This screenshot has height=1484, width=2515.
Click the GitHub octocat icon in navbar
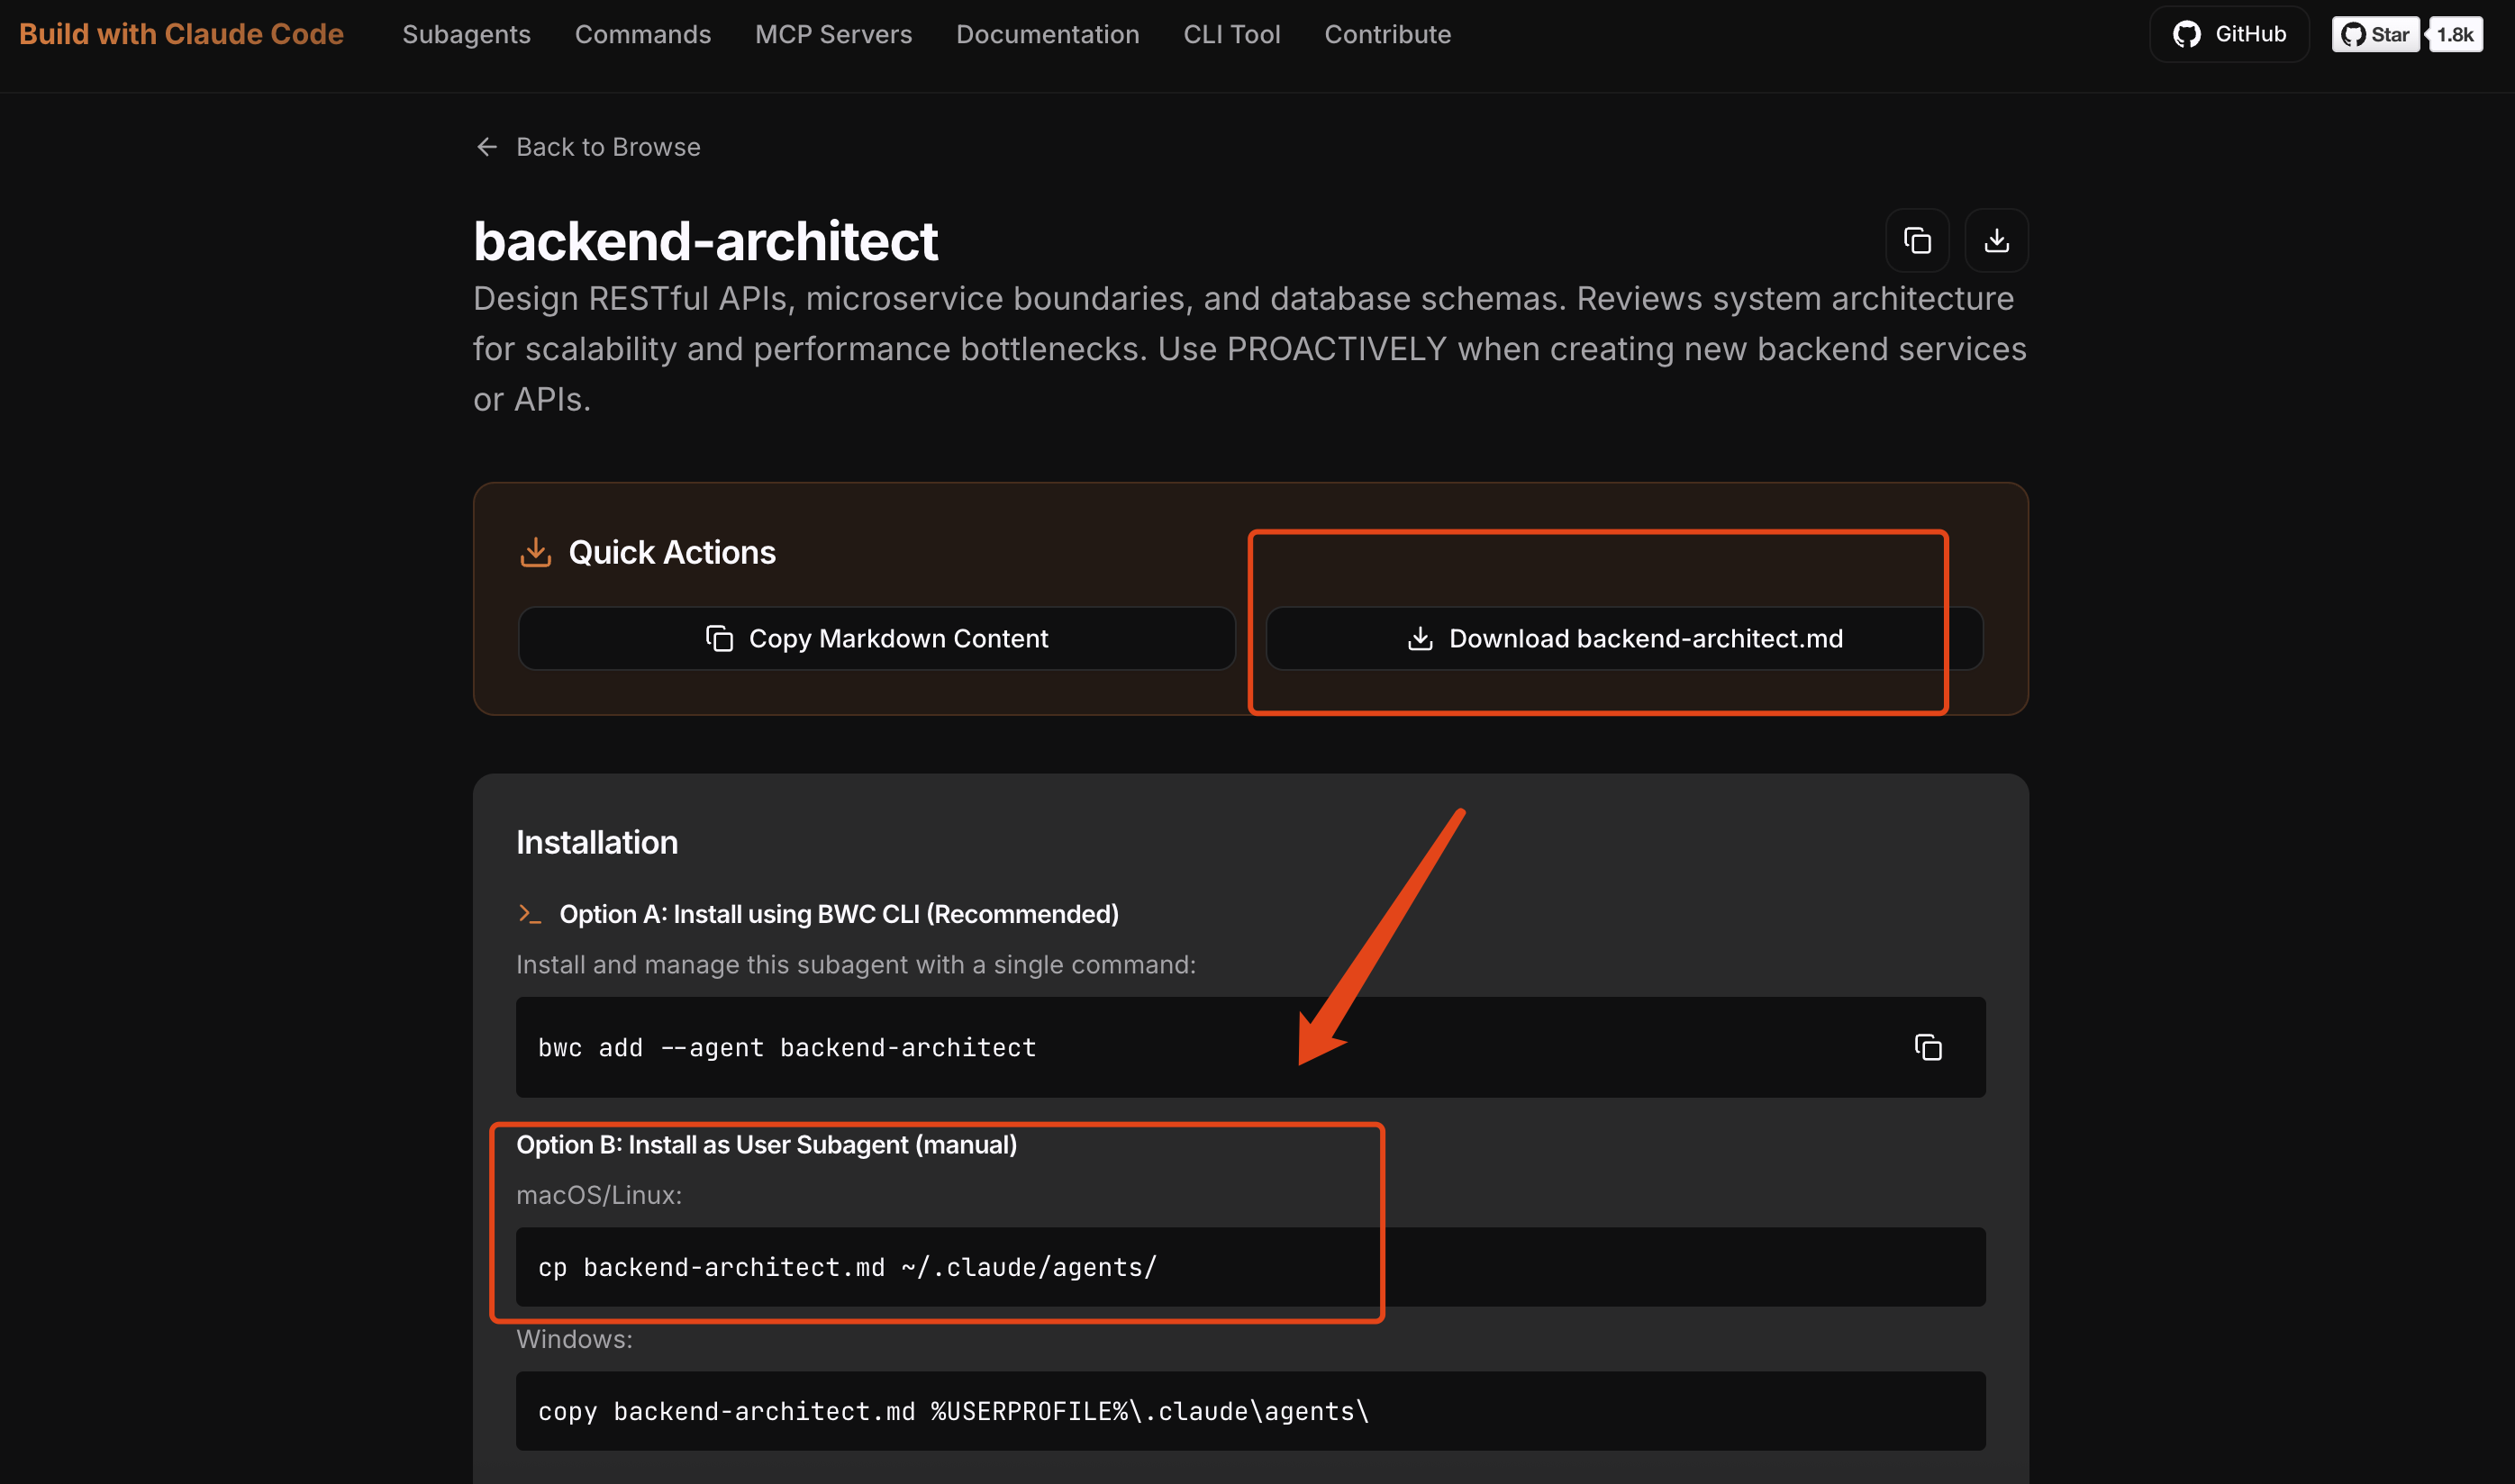2186,34
